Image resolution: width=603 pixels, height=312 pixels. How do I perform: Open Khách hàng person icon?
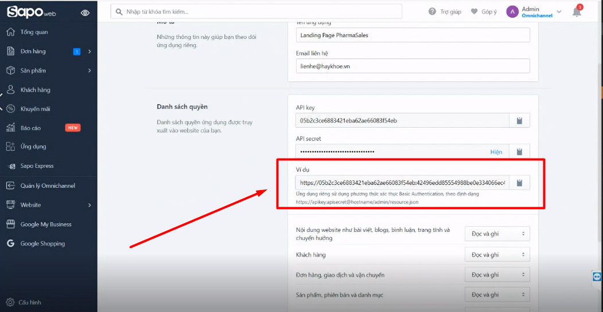click(x=11, y=89)
